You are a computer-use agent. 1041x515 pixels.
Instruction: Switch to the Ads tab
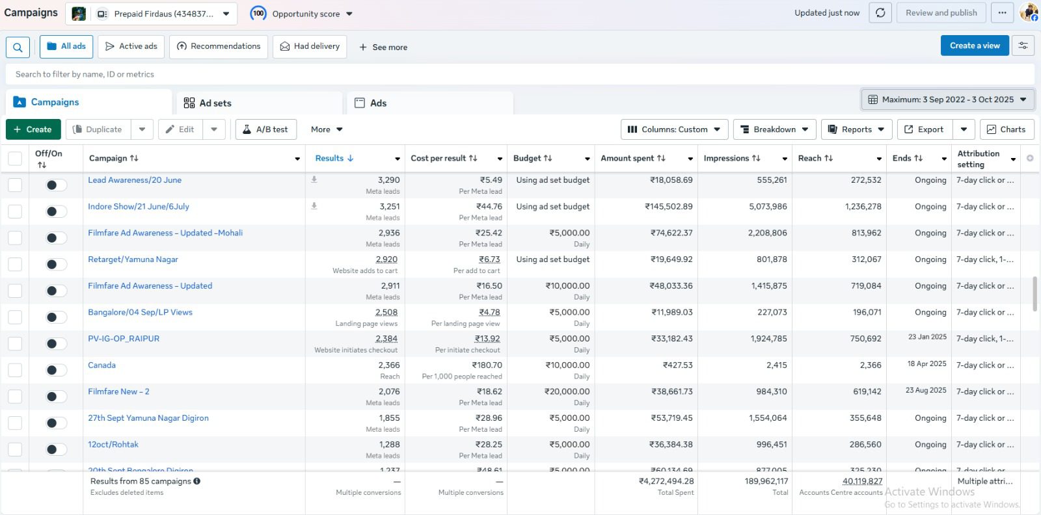tap(378, 103)
